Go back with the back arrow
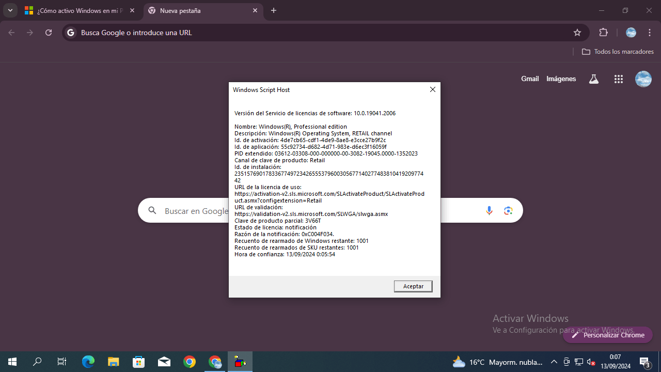 [11, 33]
